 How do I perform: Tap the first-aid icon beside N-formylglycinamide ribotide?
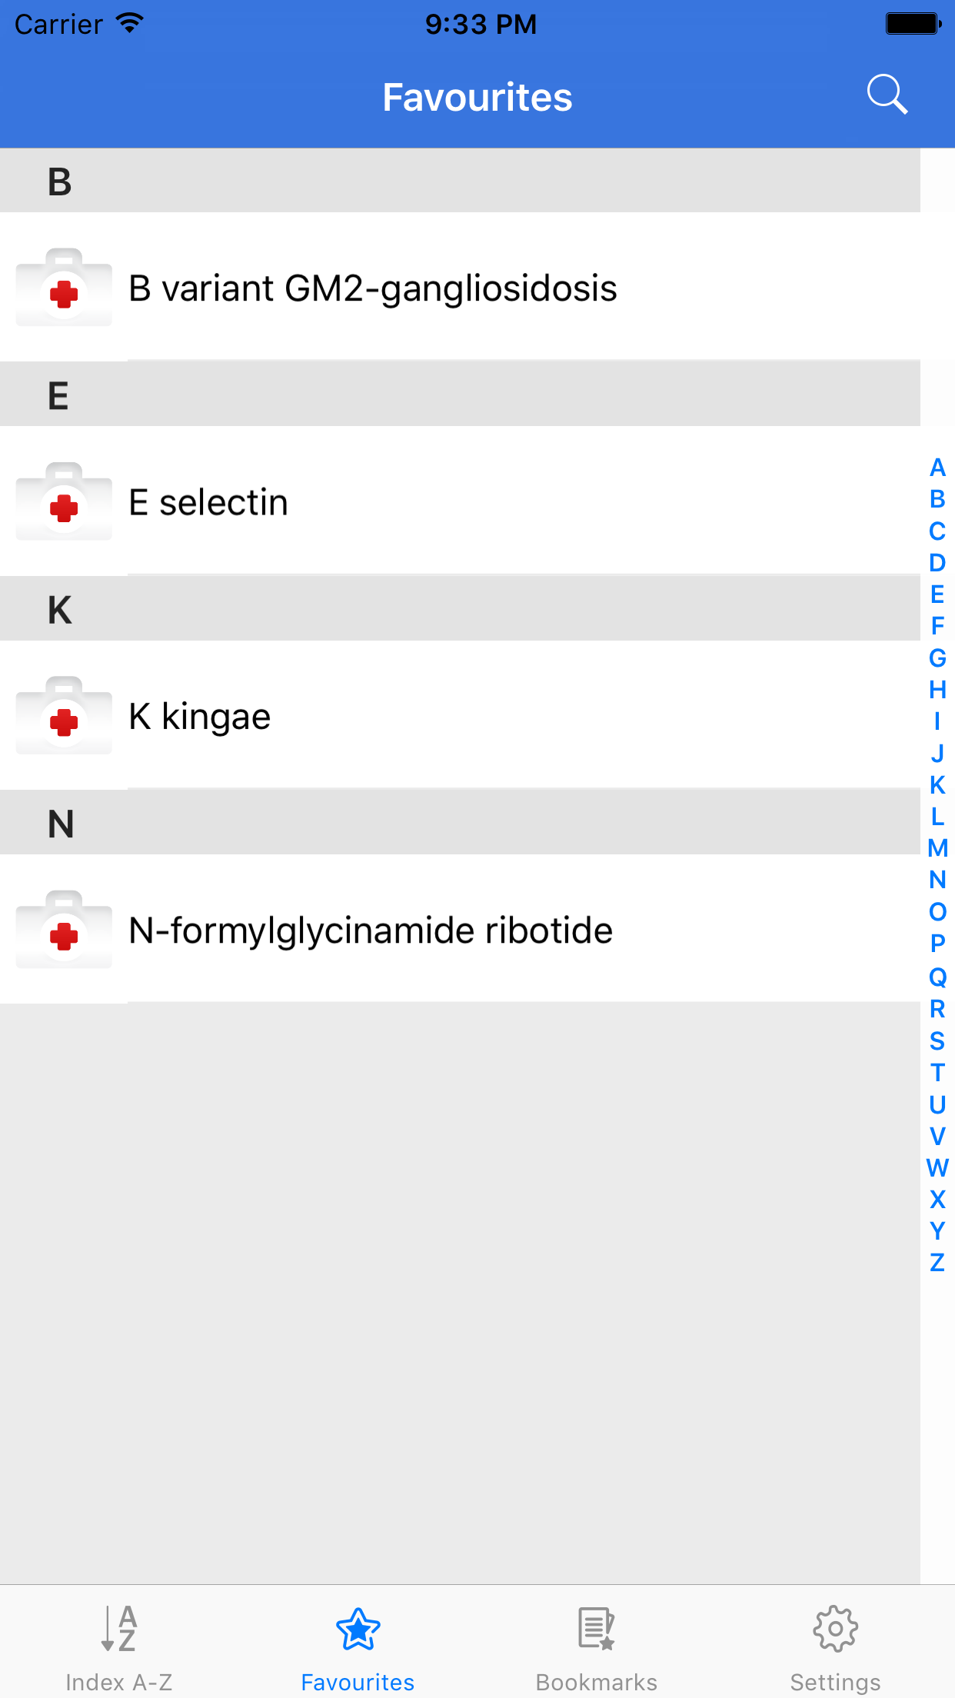[x=64, y=930]
